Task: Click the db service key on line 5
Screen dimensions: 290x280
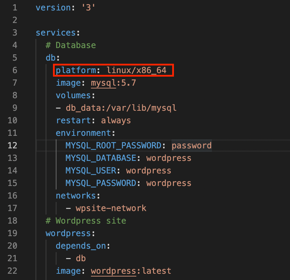Action: click(x=51, y=58)
